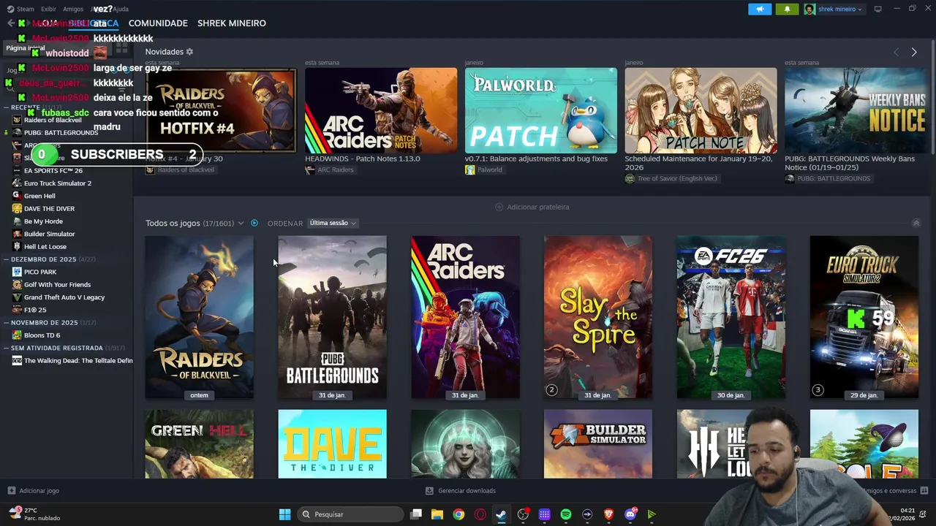Open the Slay the Spire game cover

click(598, 317)
